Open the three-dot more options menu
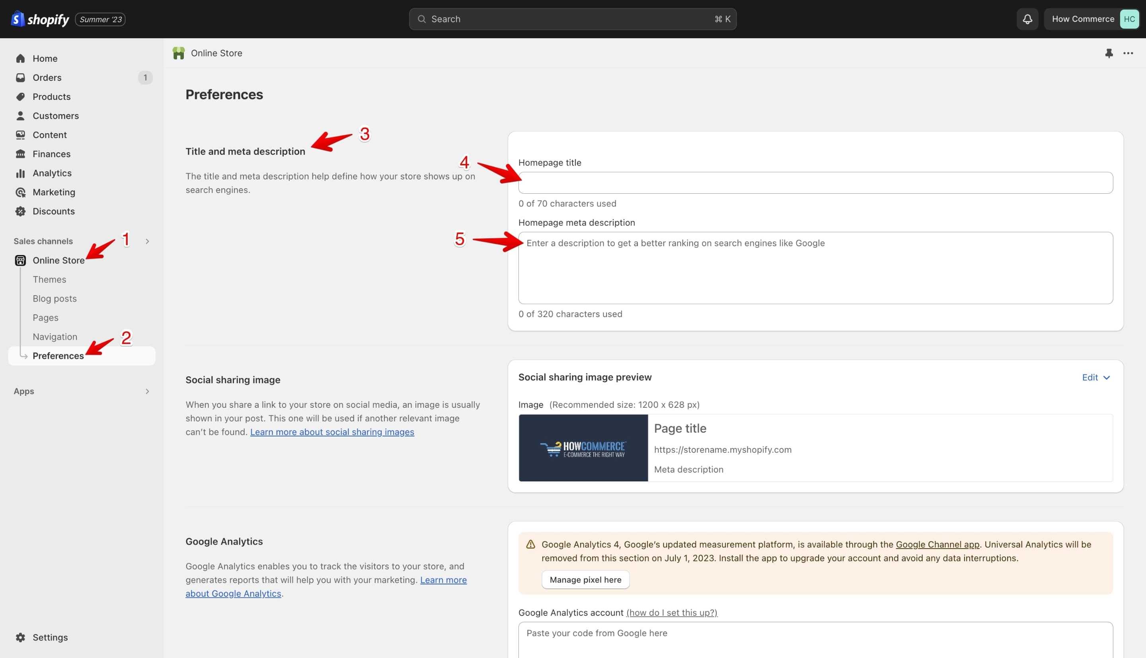Image resolution: width=1146 pixels, height=658 pixels. click(1128, 53)
